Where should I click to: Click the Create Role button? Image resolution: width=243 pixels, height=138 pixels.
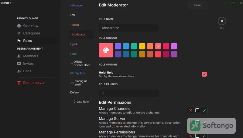tap(81, 102)
